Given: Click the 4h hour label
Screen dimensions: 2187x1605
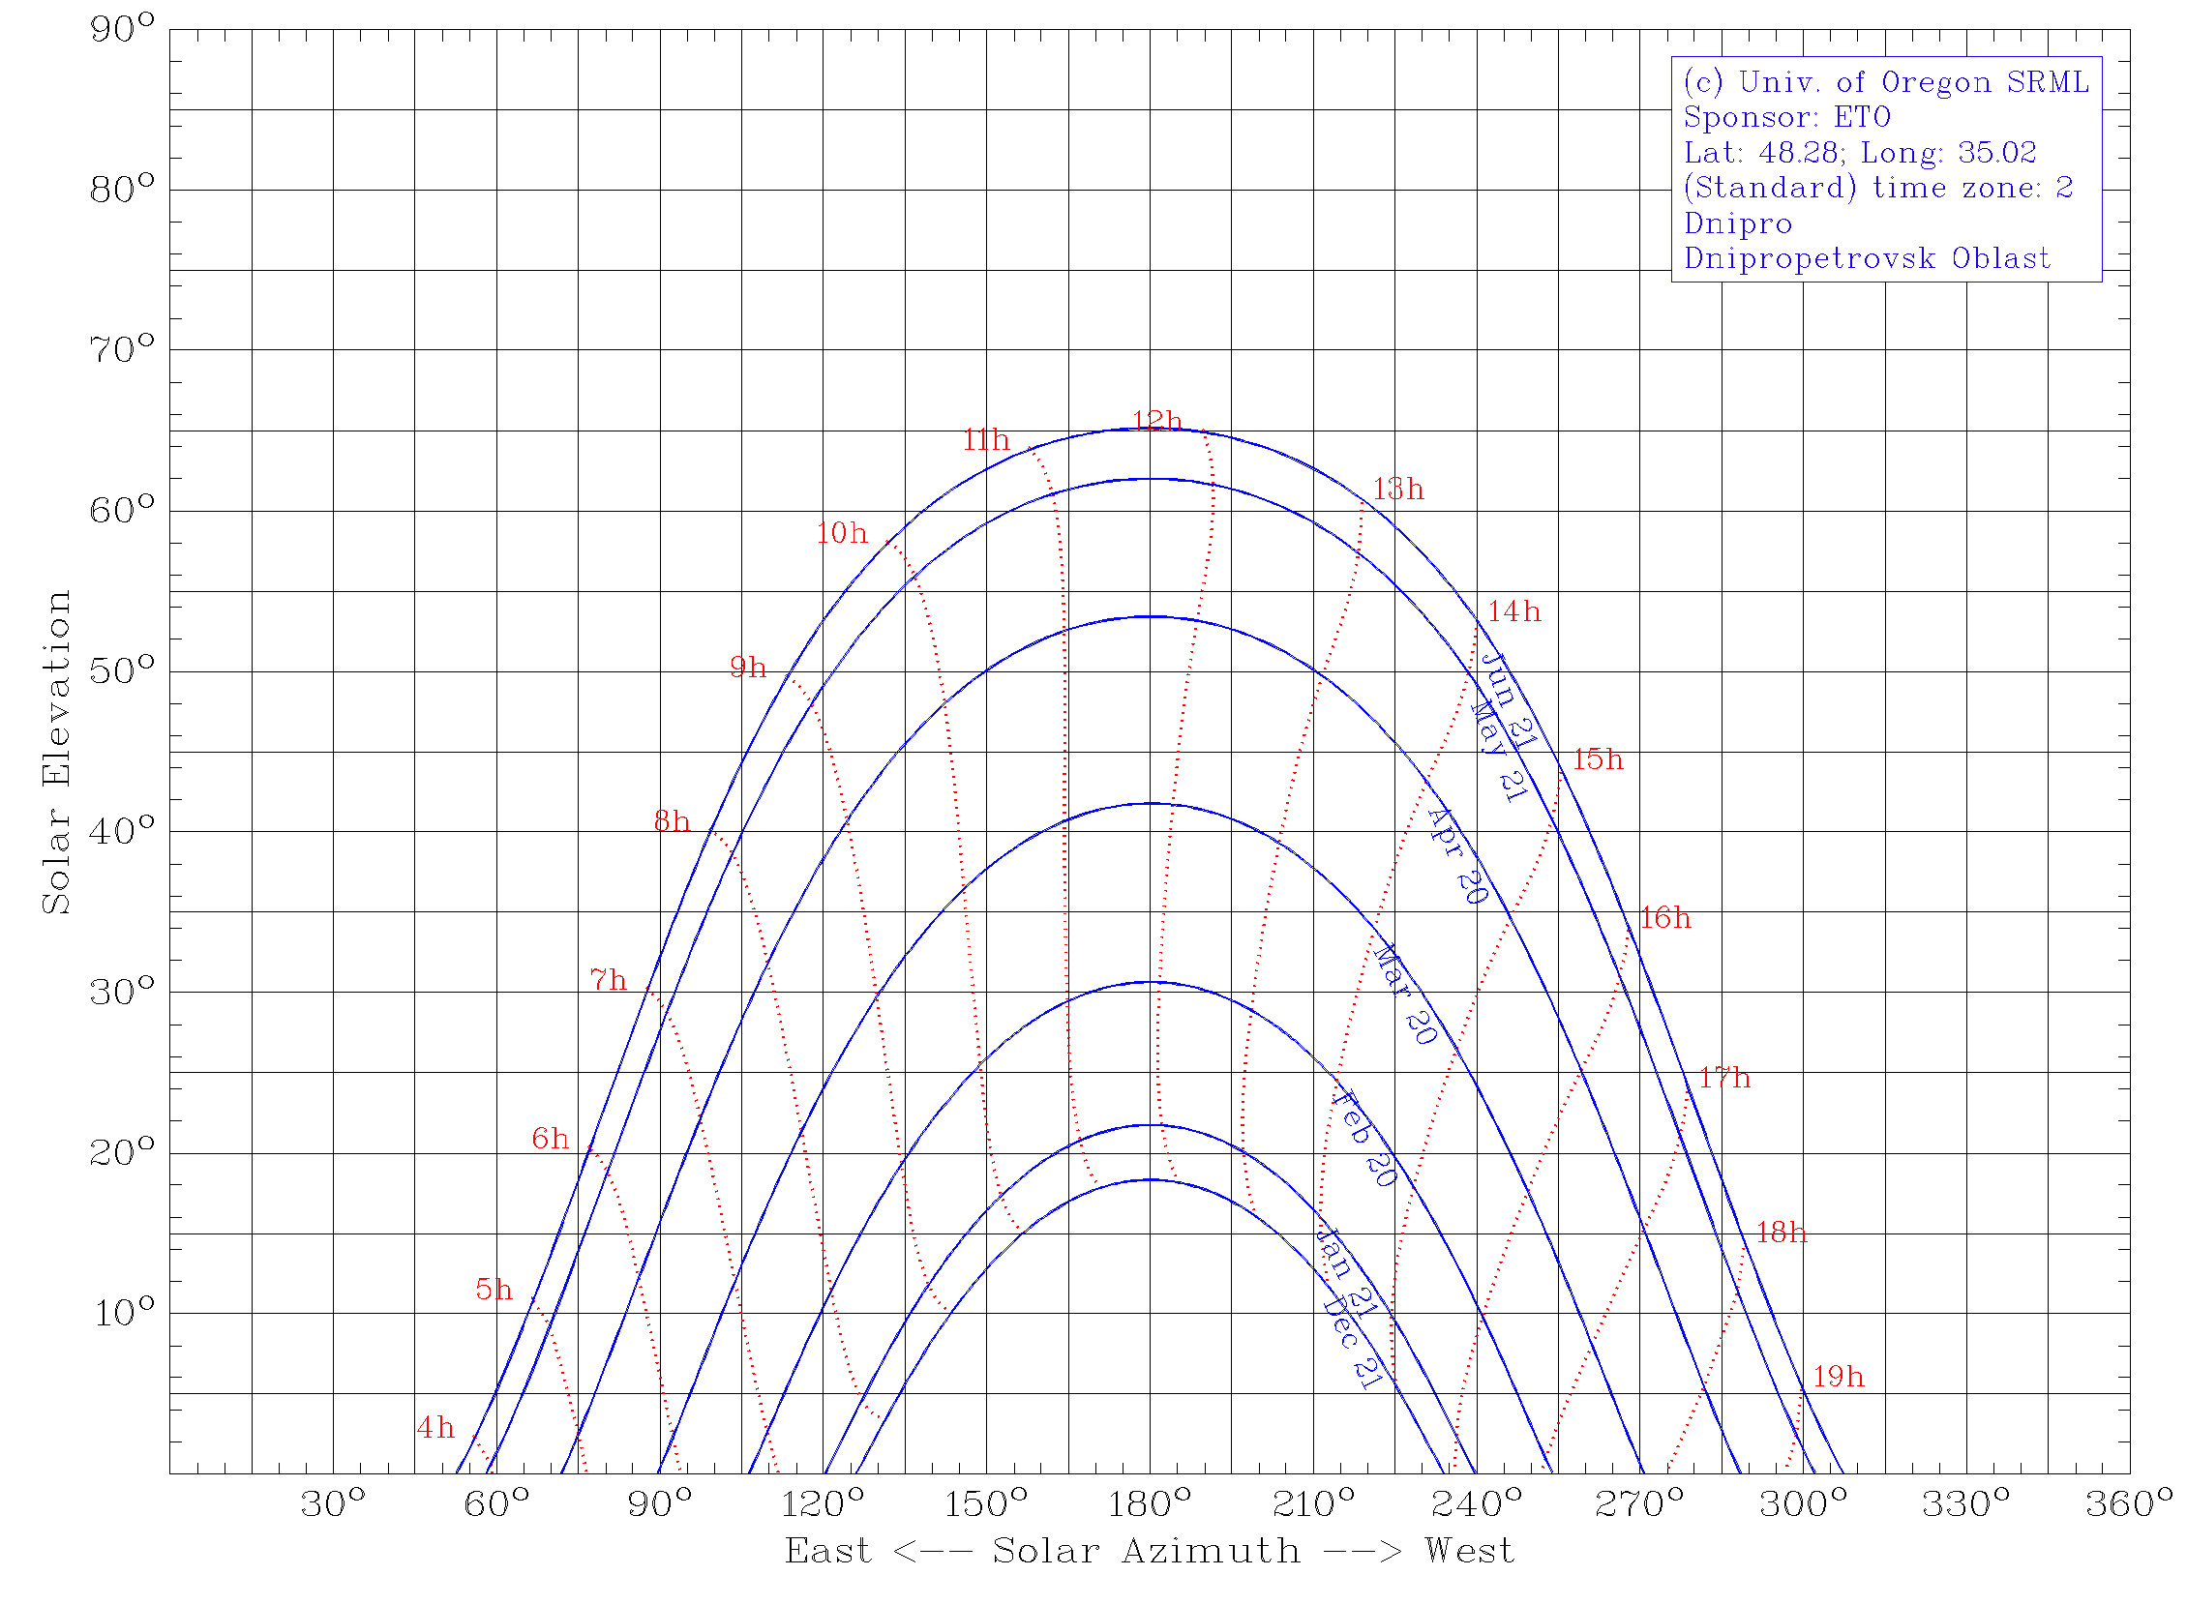Looking at the screenshot, I should 435,1428.
